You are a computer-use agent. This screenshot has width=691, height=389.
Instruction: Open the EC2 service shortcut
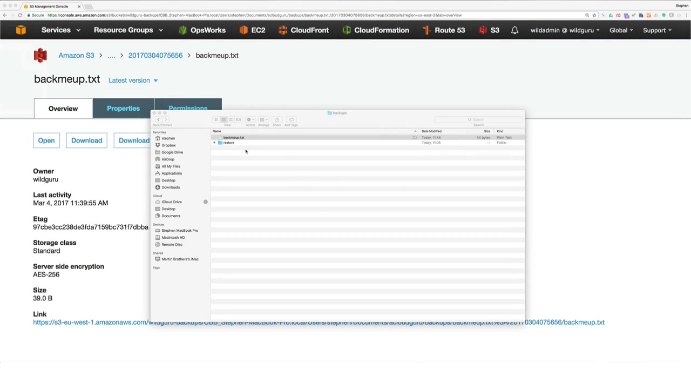pos(252,30)
